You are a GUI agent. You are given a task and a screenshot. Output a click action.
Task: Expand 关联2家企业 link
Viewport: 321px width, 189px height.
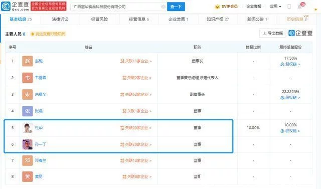tap(137, 78)
